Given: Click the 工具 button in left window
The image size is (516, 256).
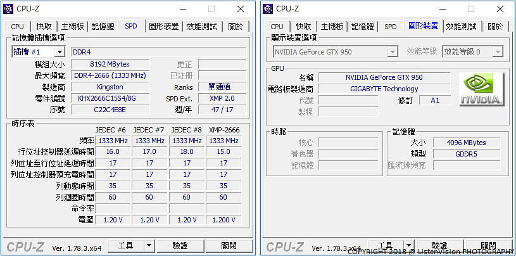Looking at the screenshot, I should (126, 245).
